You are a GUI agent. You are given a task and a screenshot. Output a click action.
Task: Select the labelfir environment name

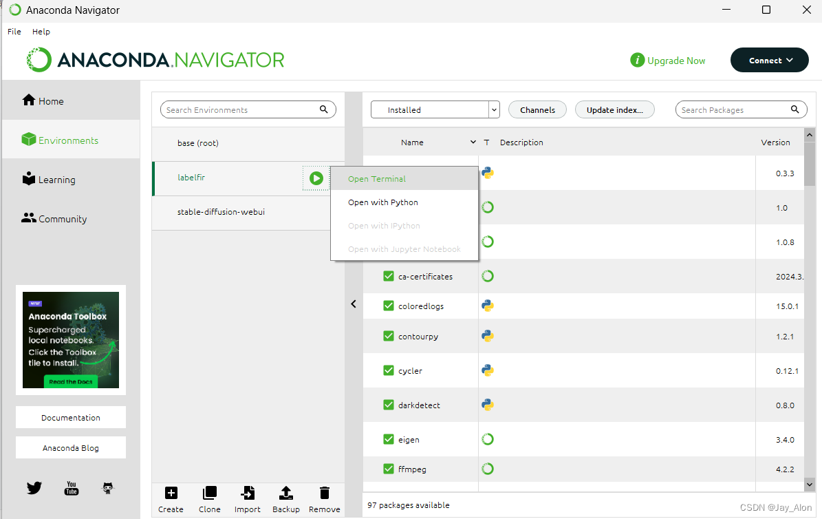point(191,178)
